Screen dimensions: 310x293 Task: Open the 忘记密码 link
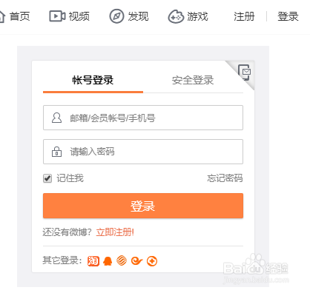click(225, 178)
